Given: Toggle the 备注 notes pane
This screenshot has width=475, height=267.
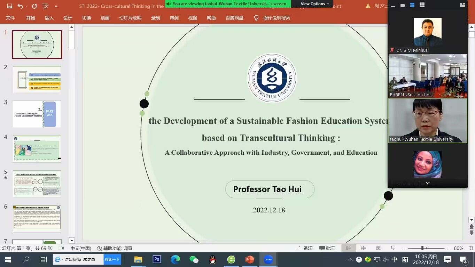Looking at the screenshot, I should [x=305, y=248].
